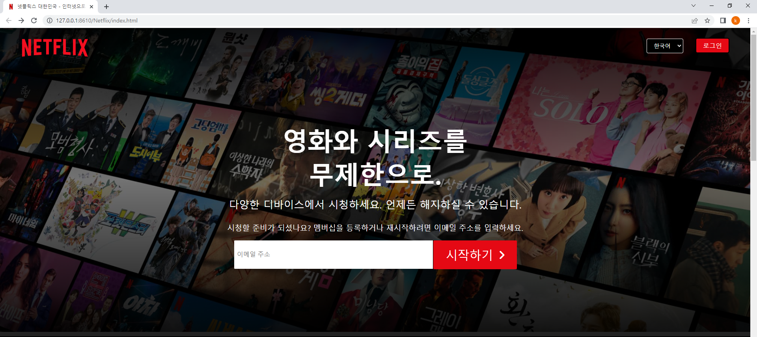Close the Netflix browser tab

click(91, 7)
